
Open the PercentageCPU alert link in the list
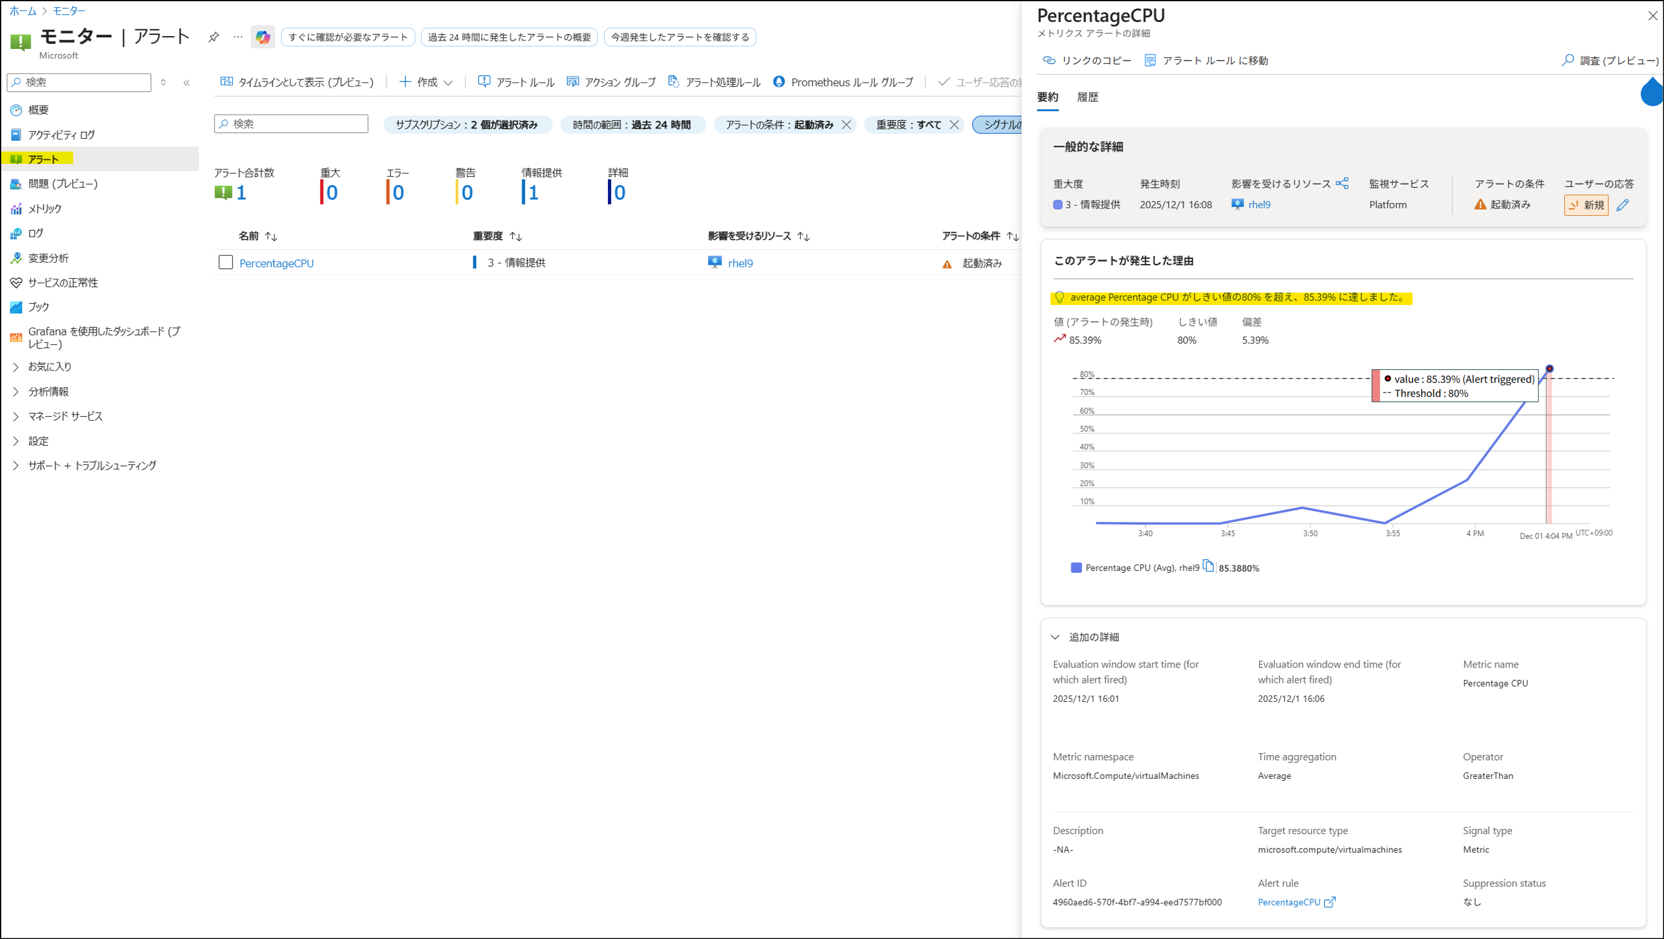pyautogui.click(x=276, y=263)
